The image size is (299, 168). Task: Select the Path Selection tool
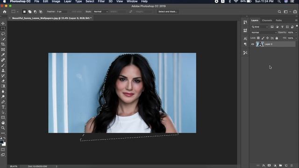3,112
